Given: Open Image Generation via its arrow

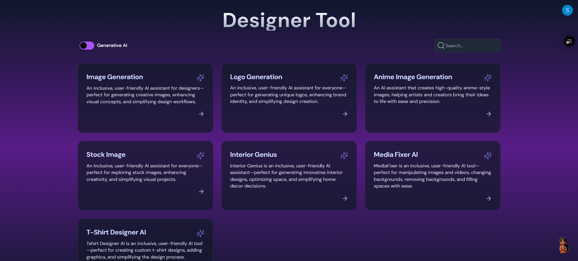Looking at the screenshot, I should [201, 114].
